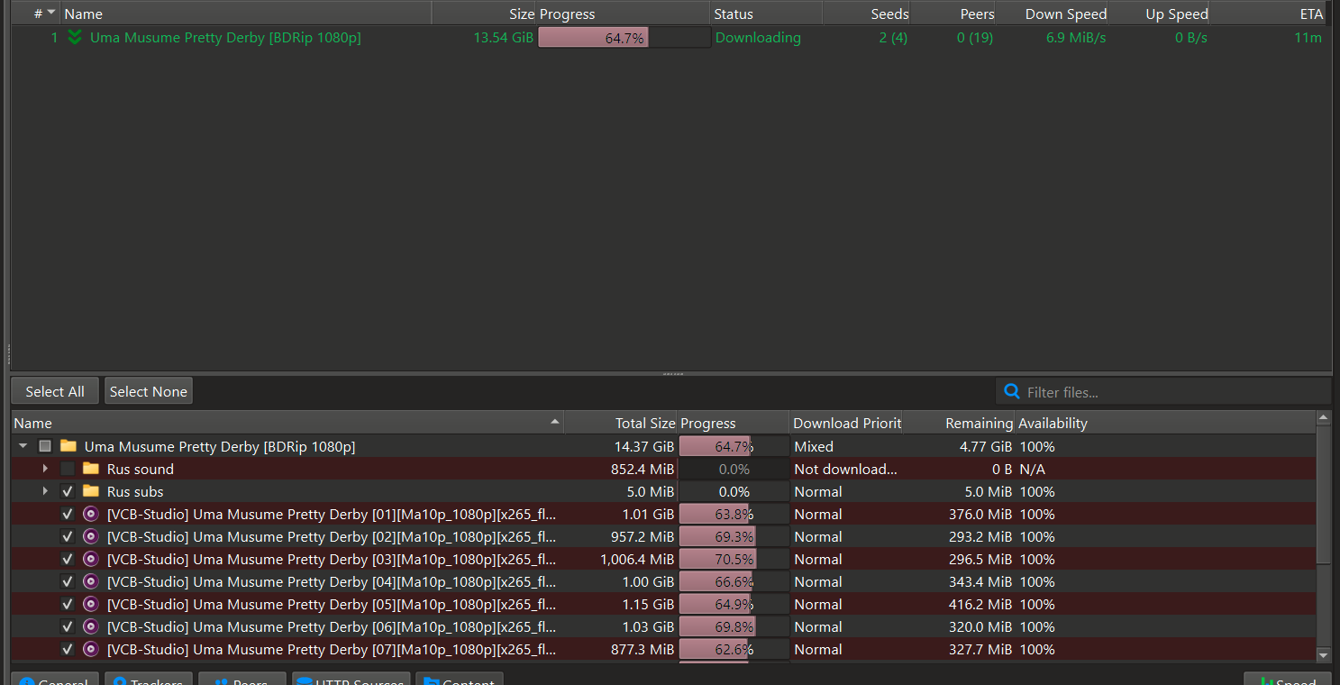Sort torrents by the Seeds column

click(866, 14)
